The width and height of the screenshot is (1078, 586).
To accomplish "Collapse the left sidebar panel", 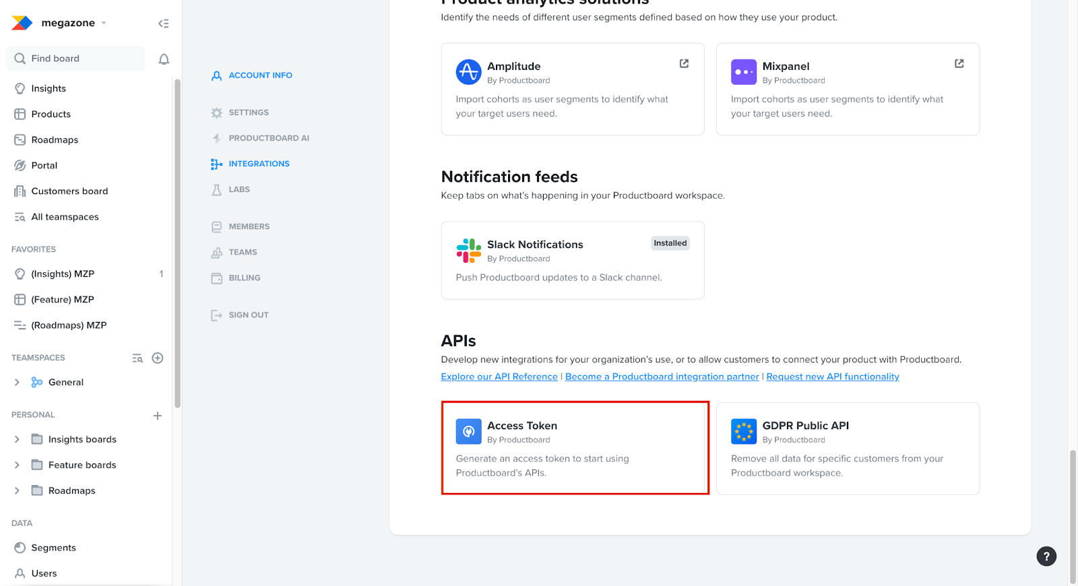I will pyautogui.click(x=163, y=24).
